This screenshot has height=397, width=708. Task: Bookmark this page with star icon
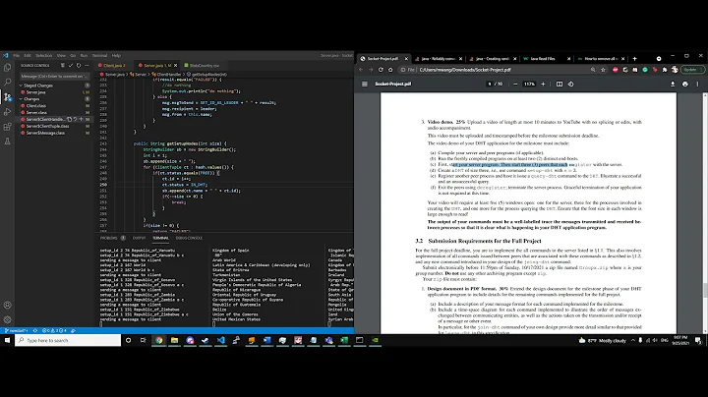point(603,70)
